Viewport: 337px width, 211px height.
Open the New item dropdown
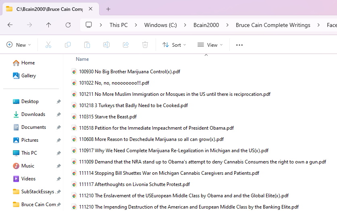[19, 45]
